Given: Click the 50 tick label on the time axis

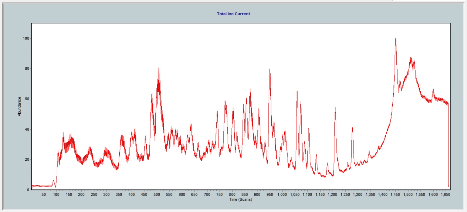Looking at the screenshot, I should pyautogui.click(x=44, y=194).
